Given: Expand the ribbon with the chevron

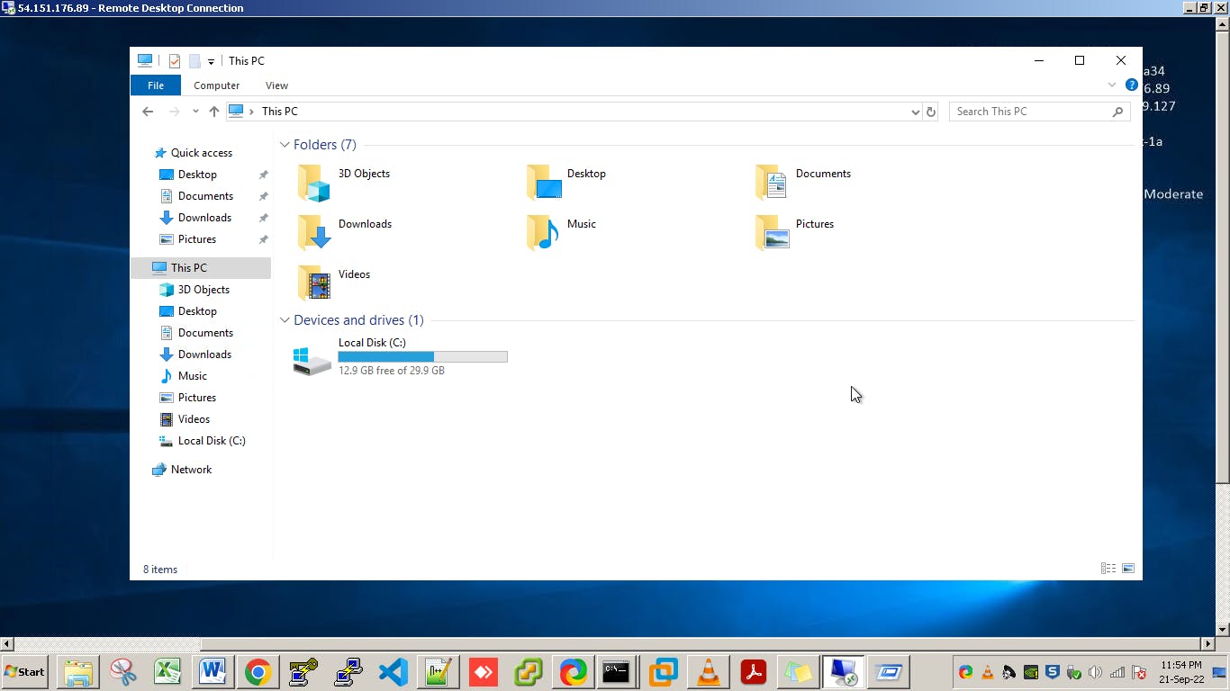Looking at the screenshot, I should [1112, 85].
